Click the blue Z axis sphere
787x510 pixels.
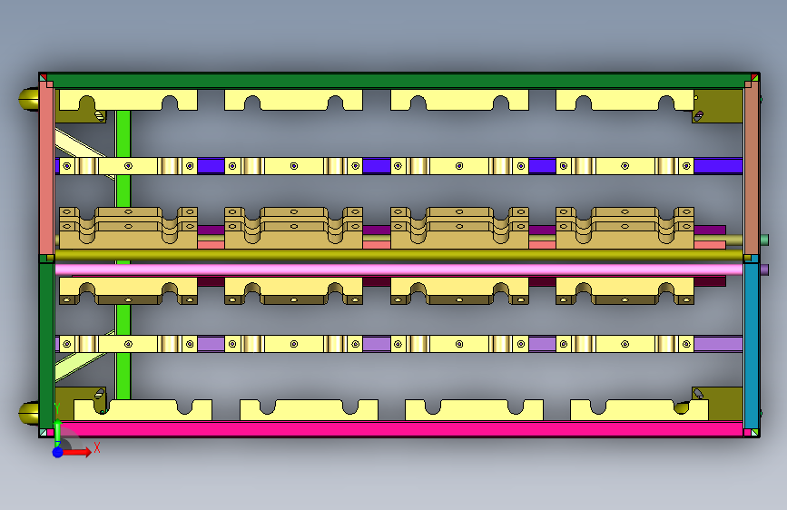[x=58, y=452]
